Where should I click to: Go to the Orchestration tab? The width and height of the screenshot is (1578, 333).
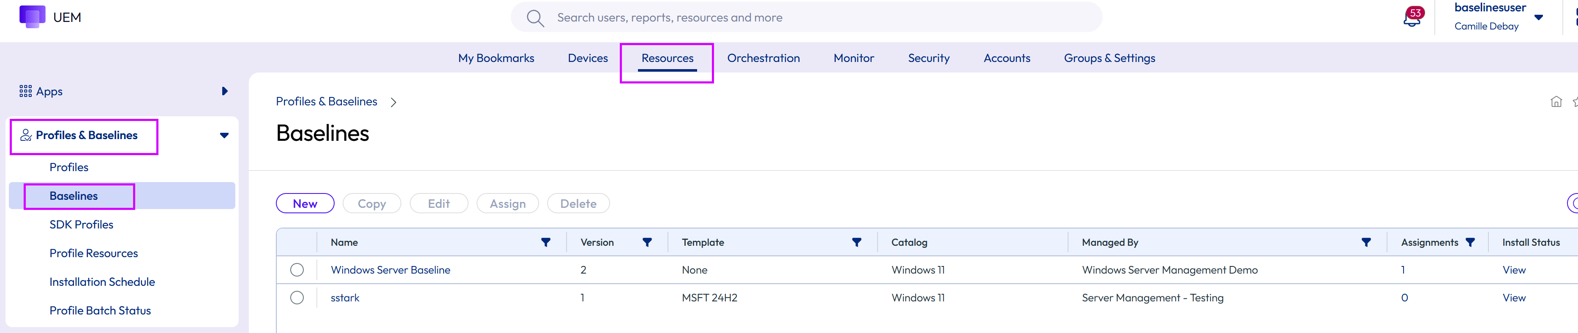pyautogui.click(x=763, y=58)
